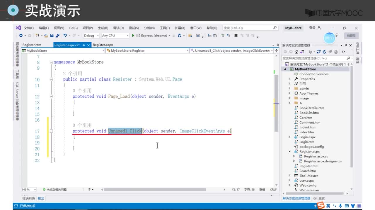Screen dimensions: 375x210
Task: Click Refresh icon in Solution Explorer
Action: coord(324,52)
